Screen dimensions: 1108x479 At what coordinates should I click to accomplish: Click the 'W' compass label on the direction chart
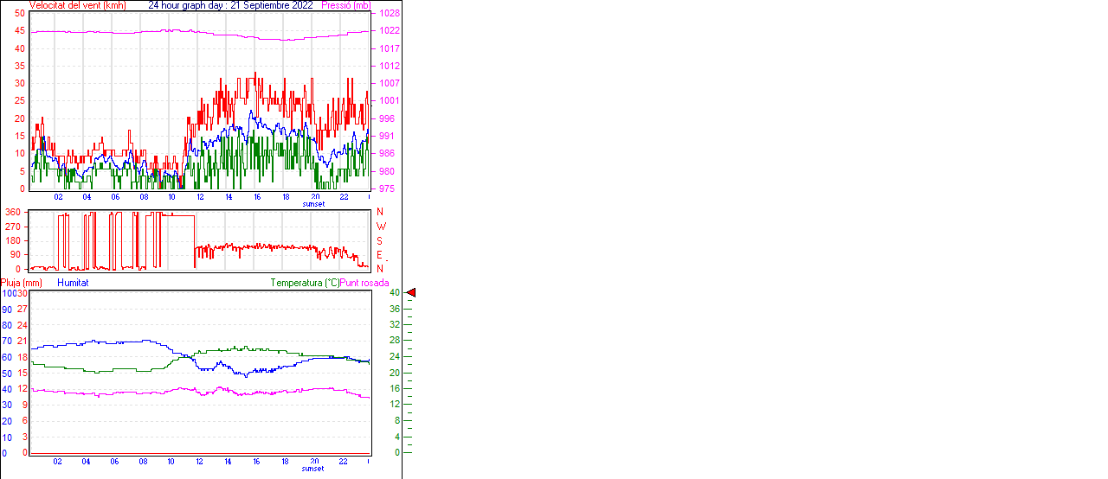click(380, 227)
